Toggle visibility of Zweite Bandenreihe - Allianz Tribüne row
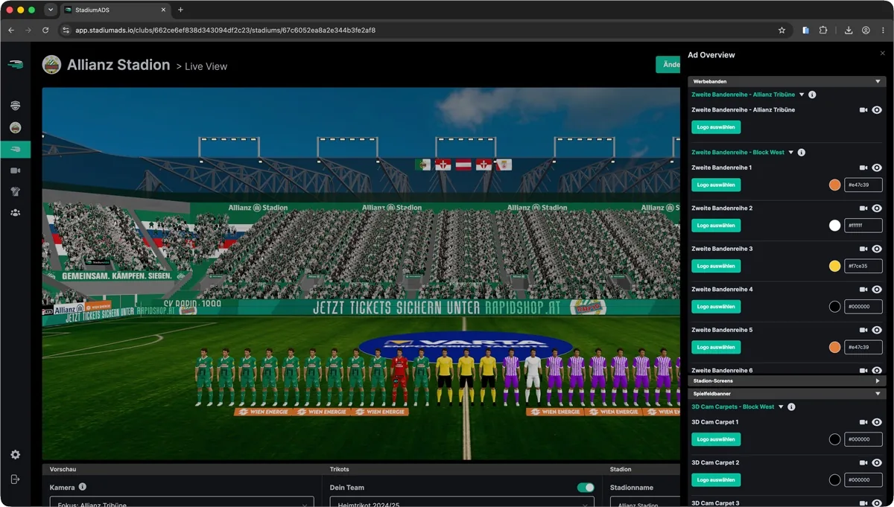The image size is (894, 507). tap(877, 110)
